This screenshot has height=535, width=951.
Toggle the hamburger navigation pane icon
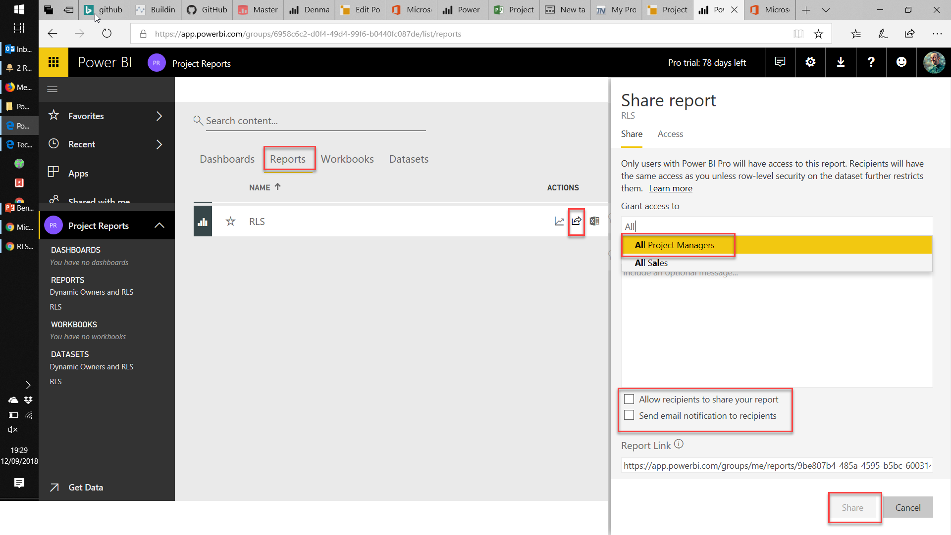click(x=53, y=89)
